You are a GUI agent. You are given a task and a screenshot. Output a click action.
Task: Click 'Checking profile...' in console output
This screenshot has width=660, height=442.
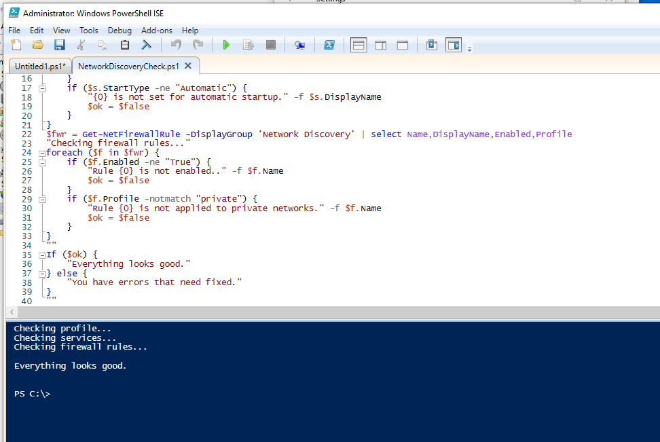pyautogui.click(x=62, y=329)
